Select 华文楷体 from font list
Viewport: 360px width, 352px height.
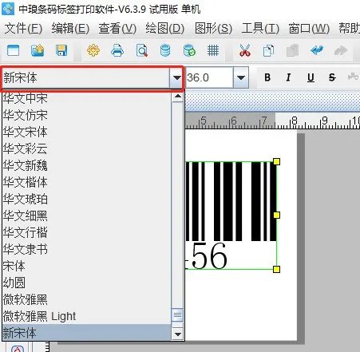[86, 182]
